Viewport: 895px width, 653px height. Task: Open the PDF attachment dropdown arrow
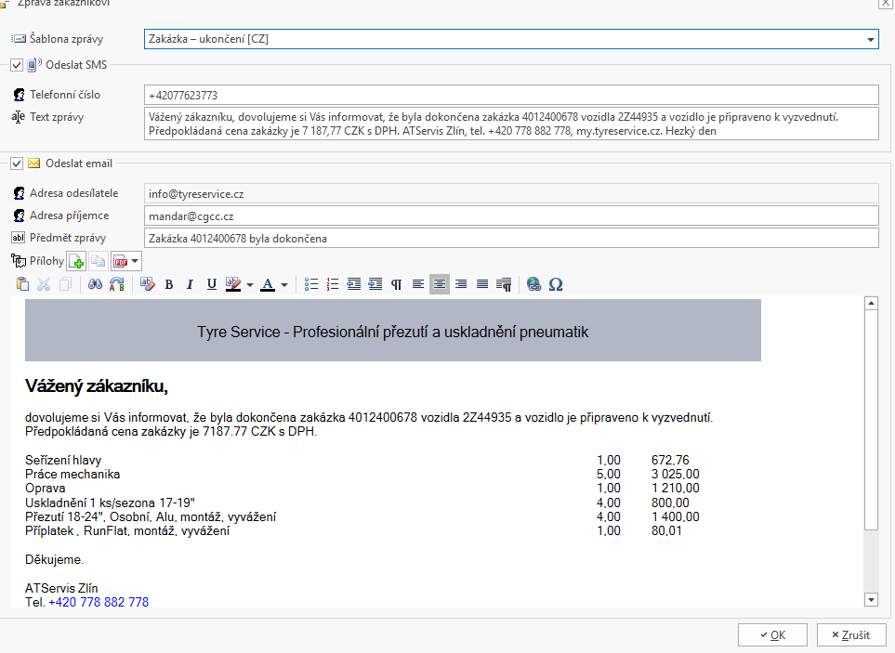pos(135,262)
